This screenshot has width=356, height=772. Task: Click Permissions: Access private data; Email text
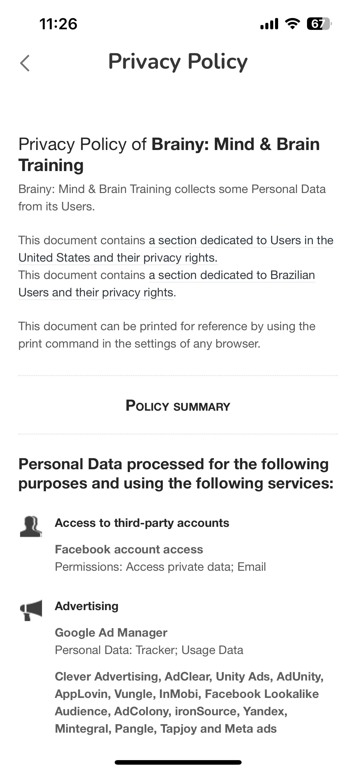(160, 567)
